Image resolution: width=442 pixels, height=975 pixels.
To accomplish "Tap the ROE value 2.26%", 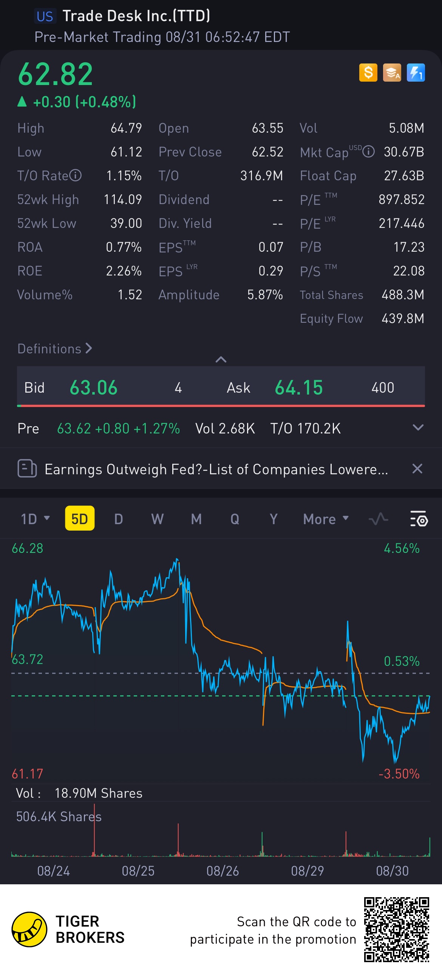I will click(x=124, y=271).
